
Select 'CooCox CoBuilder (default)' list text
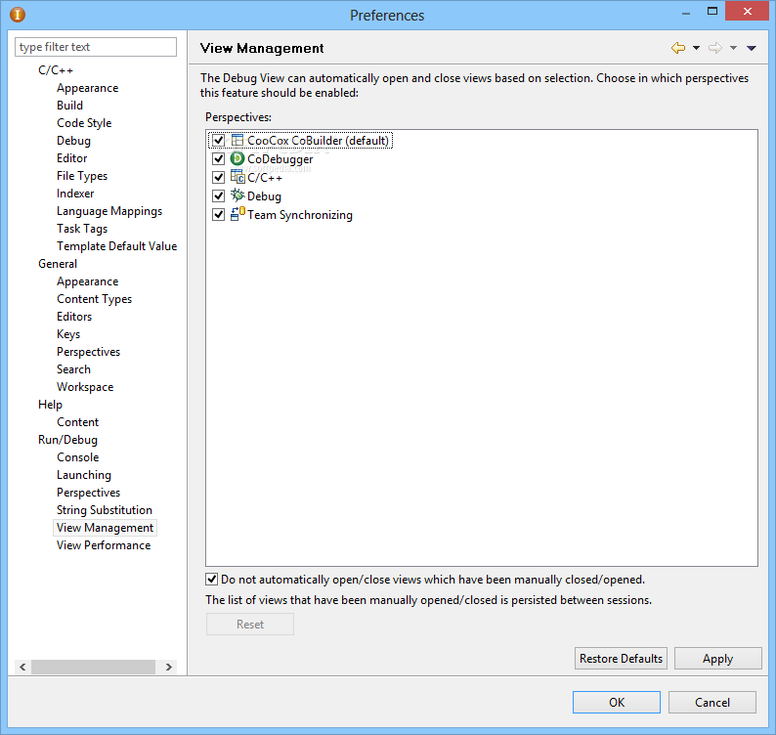point(318,141)
